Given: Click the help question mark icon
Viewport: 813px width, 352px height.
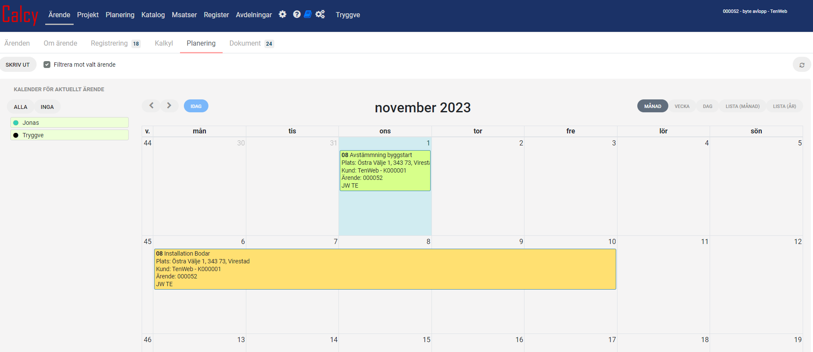Looking at the screenshot, I should [297, 14].
